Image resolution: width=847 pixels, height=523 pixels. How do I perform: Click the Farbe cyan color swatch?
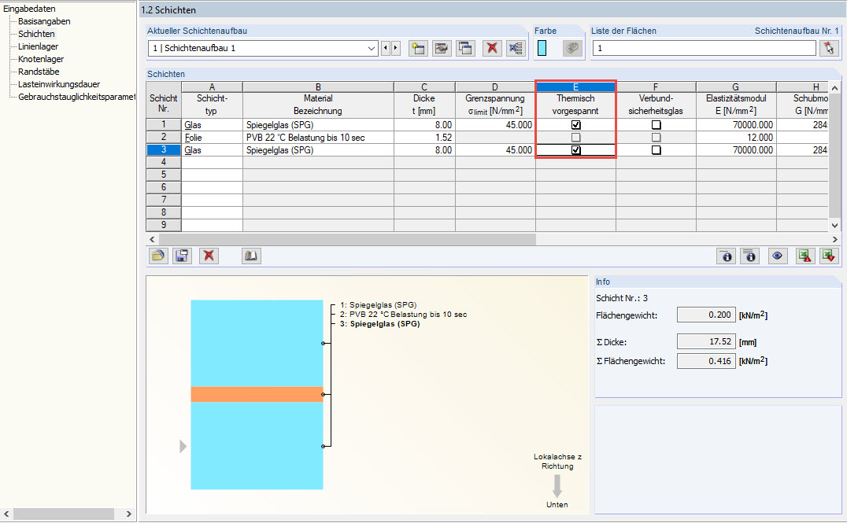coord(542,49)
